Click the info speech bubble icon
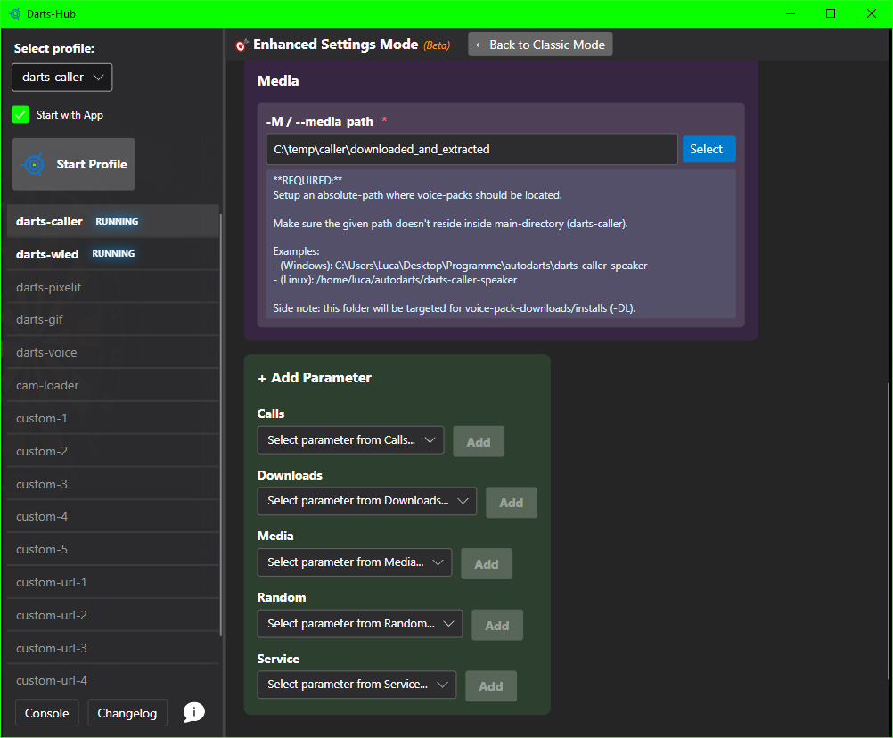Viewport: 893px width, 738px height. point(193,712)
